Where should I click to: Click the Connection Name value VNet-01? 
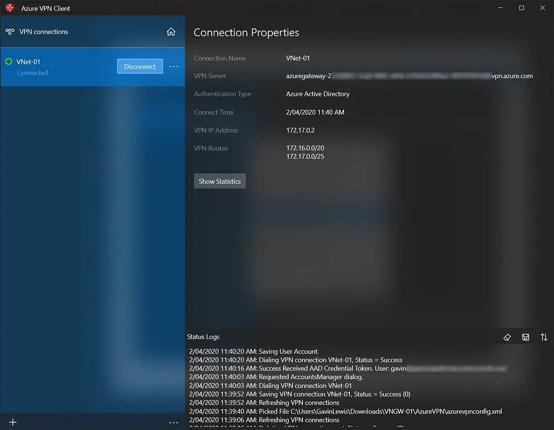298,58
